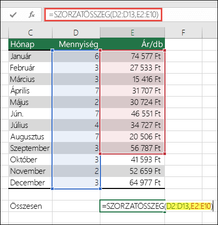Select the Jún. cell
This screenshot has height=225, width=218.
pyautogui.click(x=30, y=114)
